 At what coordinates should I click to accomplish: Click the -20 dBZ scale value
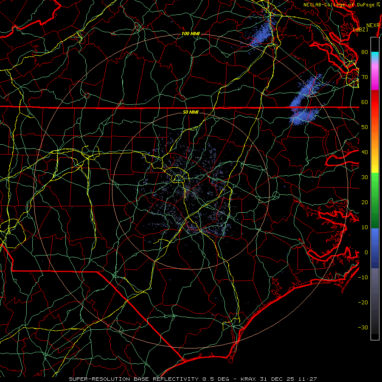click(x=363, y=303)
